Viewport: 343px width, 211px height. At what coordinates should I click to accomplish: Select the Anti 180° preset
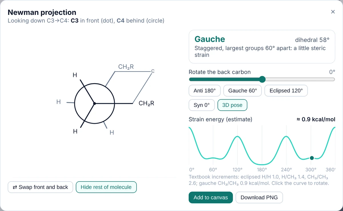[x=204, y=91]
